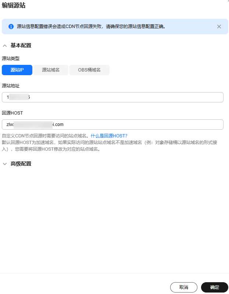The width and height of the screenshot is (229, 294).
Task: Confirm changes with the 确定 button
Action: (214, 287)
